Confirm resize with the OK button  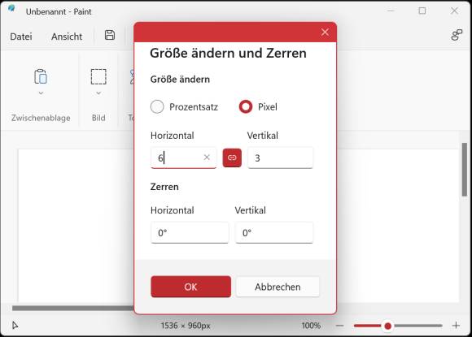(191, 287)
